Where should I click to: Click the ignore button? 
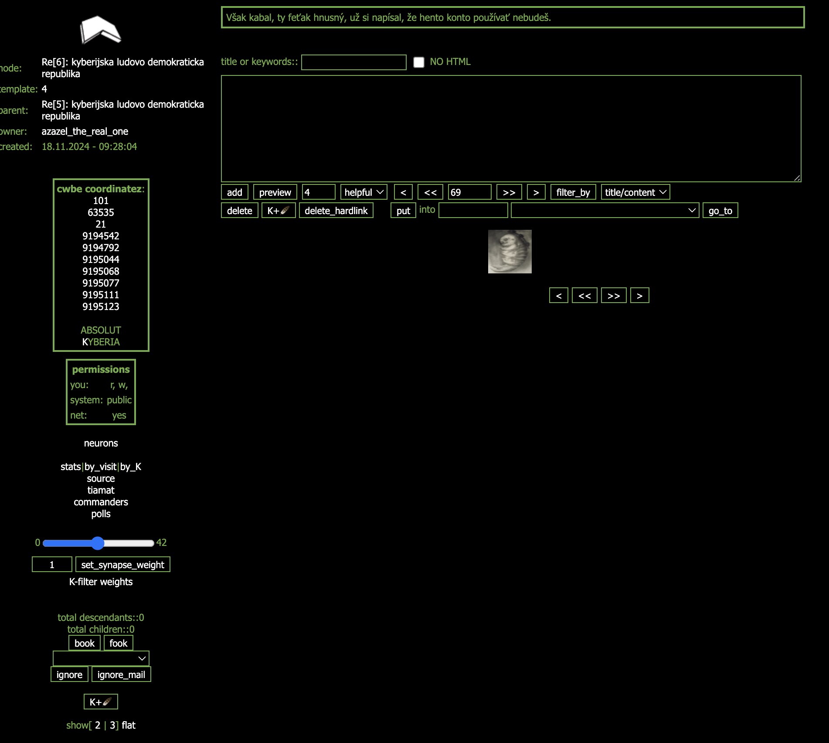pyautogui.click(x=69, y=675)
